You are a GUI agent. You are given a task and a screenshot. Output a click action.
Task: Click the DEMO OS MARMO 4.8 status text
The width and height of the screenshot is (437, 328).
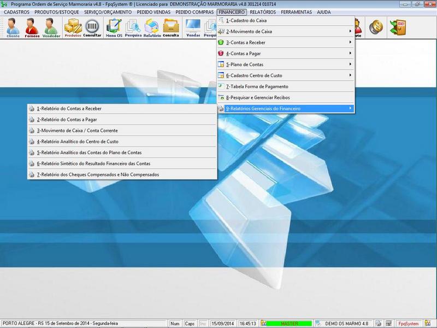tap(346, 324)
